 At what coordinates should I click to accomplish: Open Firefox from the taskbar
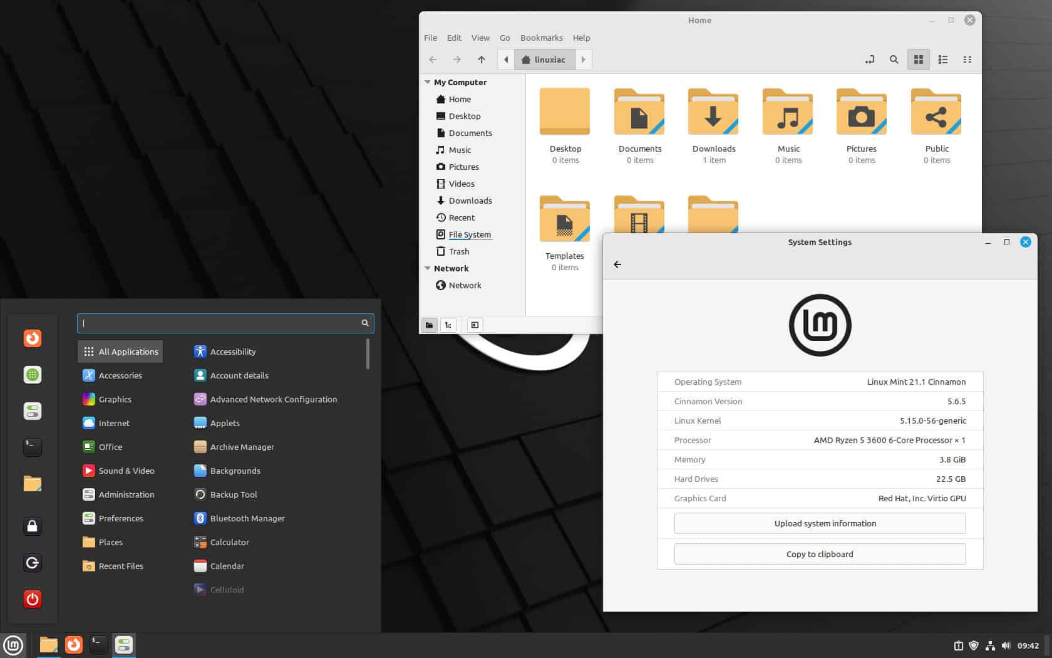[x=73, y=645]
